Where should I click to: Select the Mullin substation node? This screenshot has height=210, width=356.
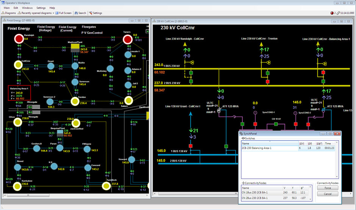click(75, 66)
